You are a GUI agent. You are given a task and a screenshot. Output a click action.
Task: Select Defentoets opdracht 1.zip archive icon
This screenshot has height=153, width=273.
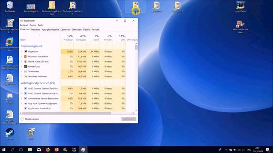[52, 8]
